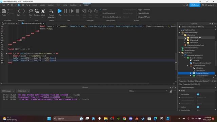Click the quick-access Play icon in top bar
This screenshot has width=217, height=122.
(19, 5)
